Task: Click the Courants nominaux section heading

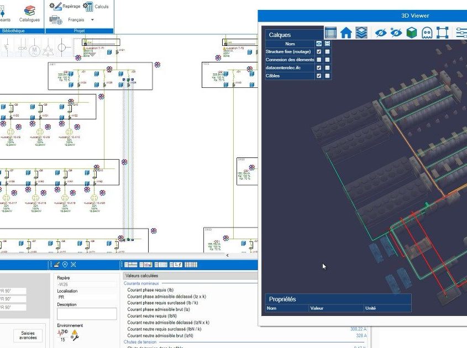Action: 141,283
